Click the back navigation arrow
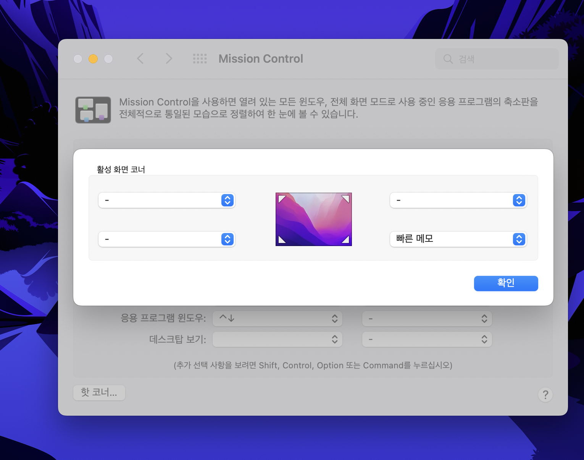Viewport: 584px width, 460px height. coord(140,58)
